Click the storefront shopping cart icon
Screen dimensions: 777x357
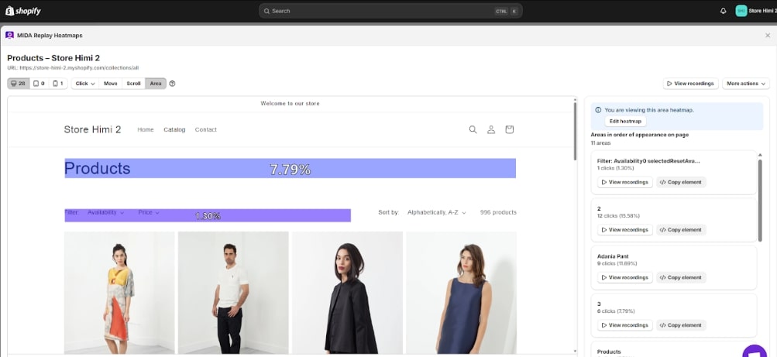coord(510,130)
